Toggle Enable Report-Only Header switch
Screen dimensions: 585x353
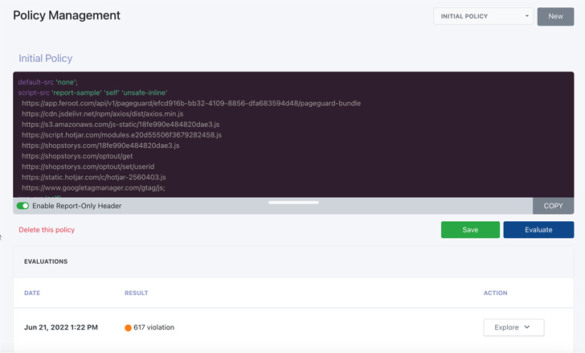pyautogui.click(x=22, y=206)
